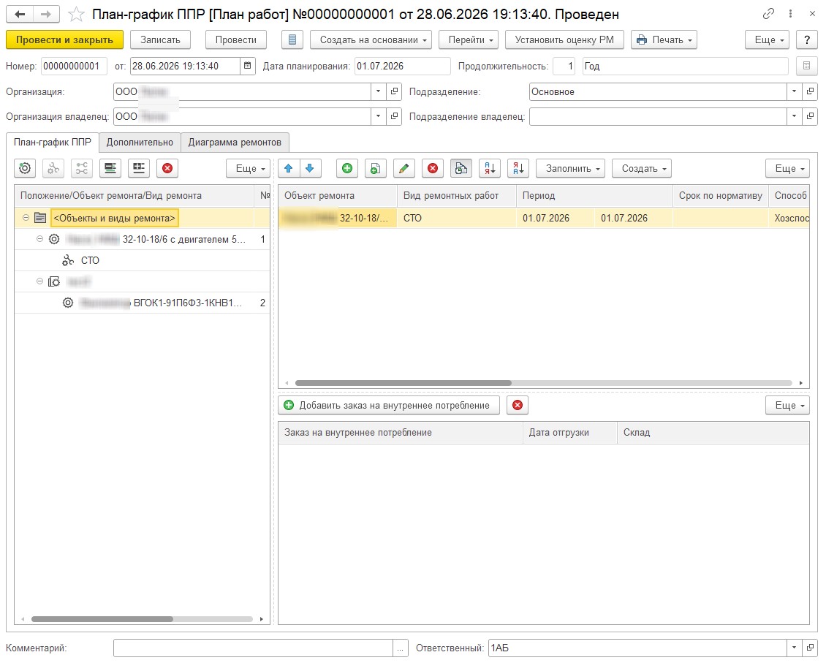Expand the Подразделение владелец dropdown list
This screenshot has width=826, height=663.
pyautogui.click(x=794, y=116)
